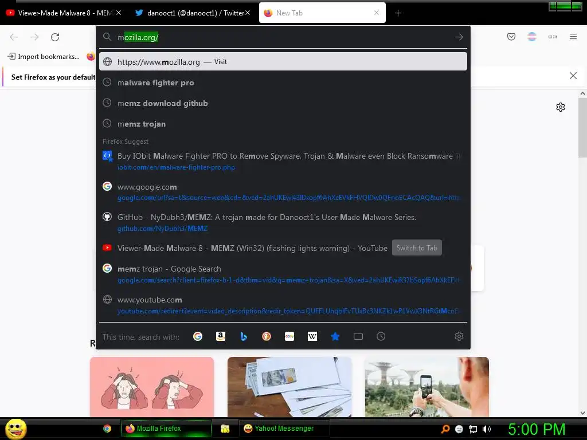Open the stressed women article thumbnail
The height and width of the screenshot is (440, 587).
coord(151,387)
